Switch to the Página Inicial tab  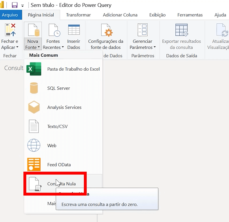[41, 15]
